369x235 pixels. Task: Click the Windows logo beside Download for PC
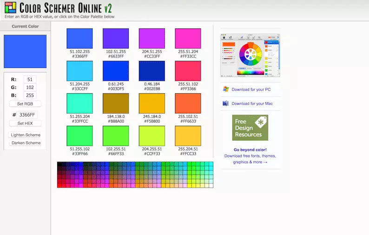[x=226, y=89]
